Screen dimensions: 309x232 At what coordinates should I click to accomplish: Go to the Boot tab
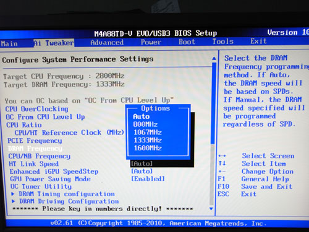[187, 42]
